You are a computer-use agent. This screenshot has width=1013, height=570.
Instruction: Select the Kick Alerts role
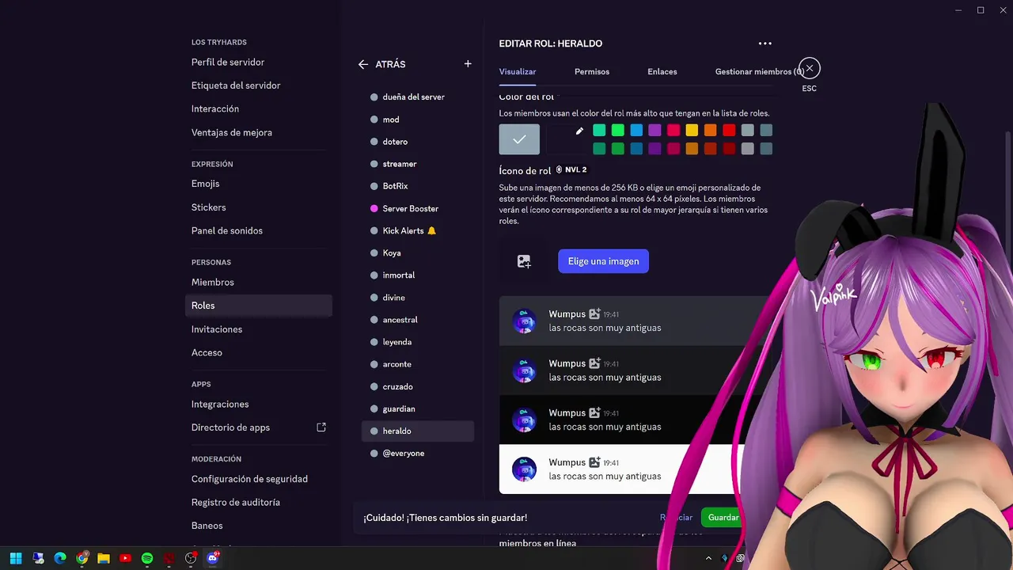418,230
